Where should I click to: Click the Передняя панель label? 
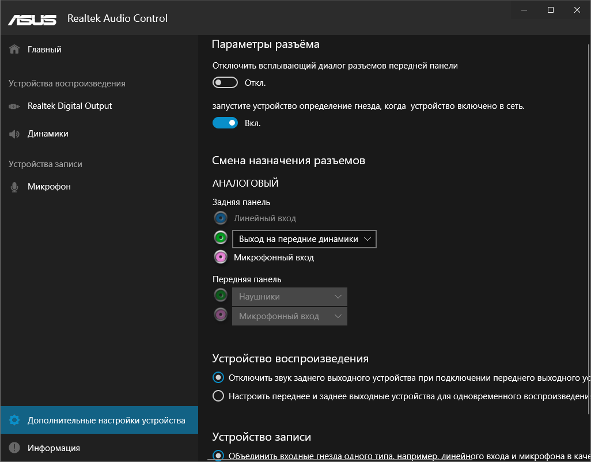pyautogui.click(x=247, y=279)
